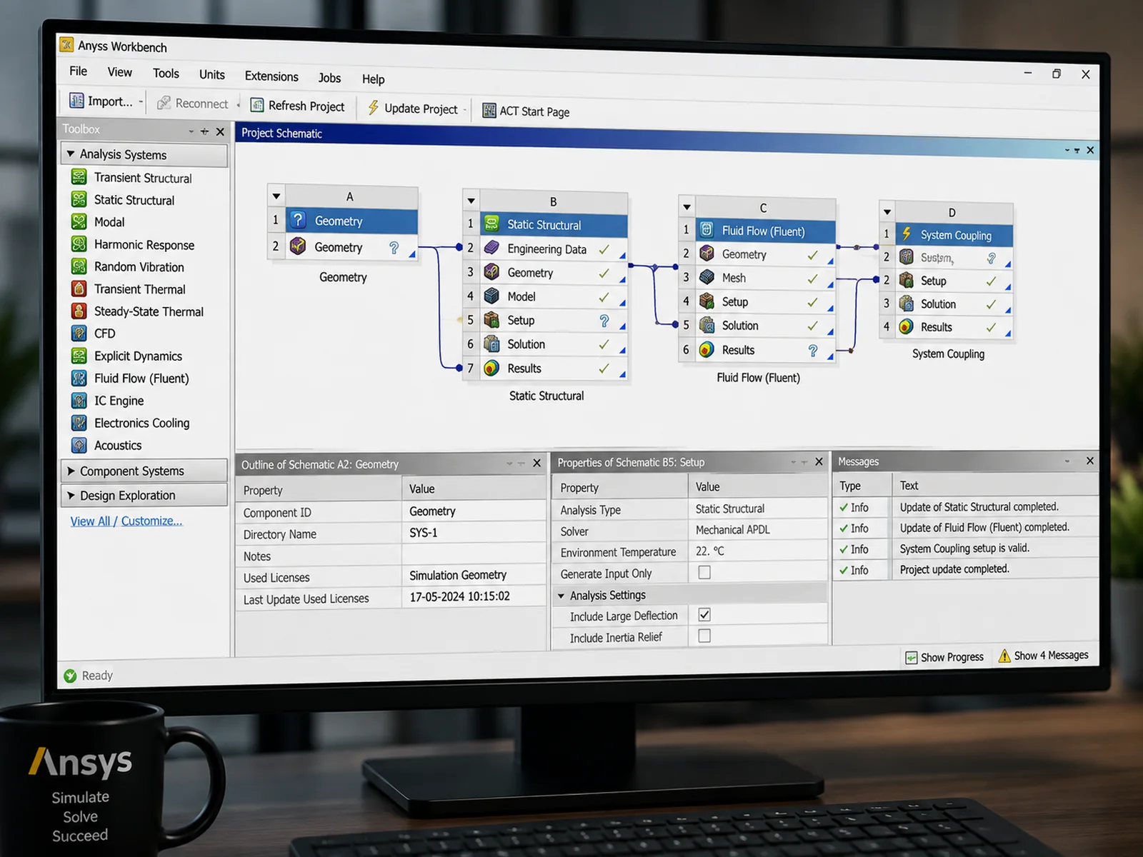This screenshot has width=1143, height=857.
Task: Click message 'Project update completed.'
Action: point(954,569)
